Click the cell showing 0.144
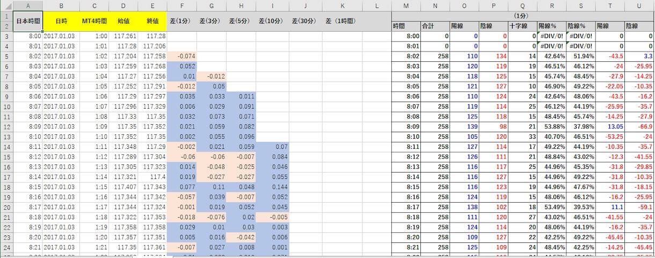655x258 pixels. click(272, 188)
